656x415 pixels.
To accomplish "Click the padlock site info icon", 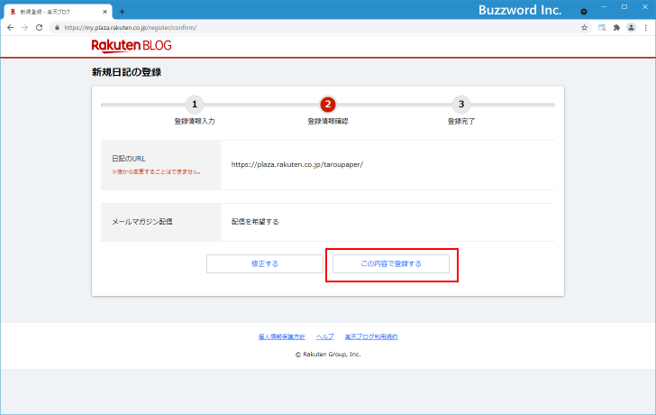I will point(58,28).
